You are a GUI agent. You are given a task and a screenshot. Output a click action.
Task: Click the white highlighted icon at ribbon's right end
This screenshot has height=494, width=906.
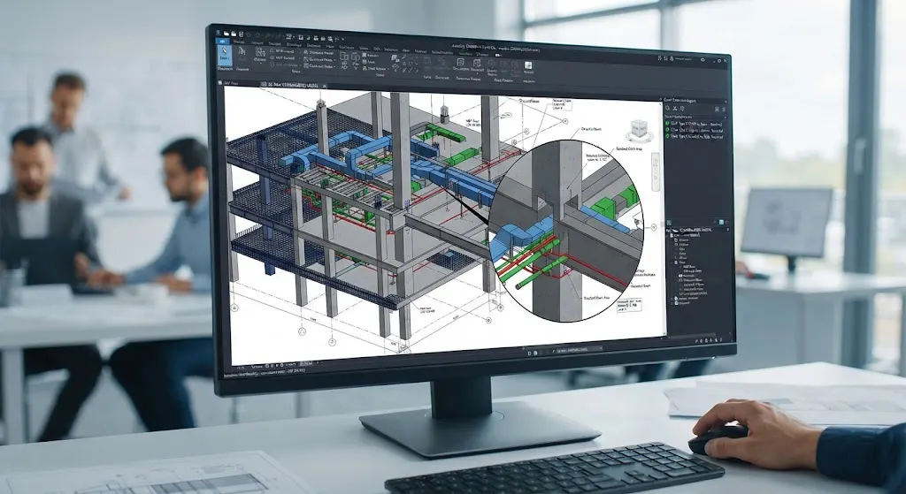528,65
